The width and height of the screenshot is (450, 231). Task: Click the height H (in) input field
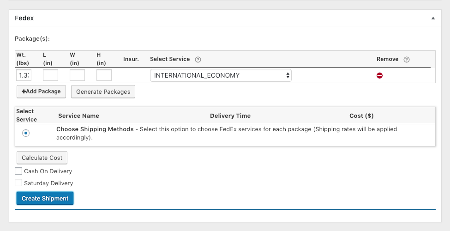pos(104,75)
